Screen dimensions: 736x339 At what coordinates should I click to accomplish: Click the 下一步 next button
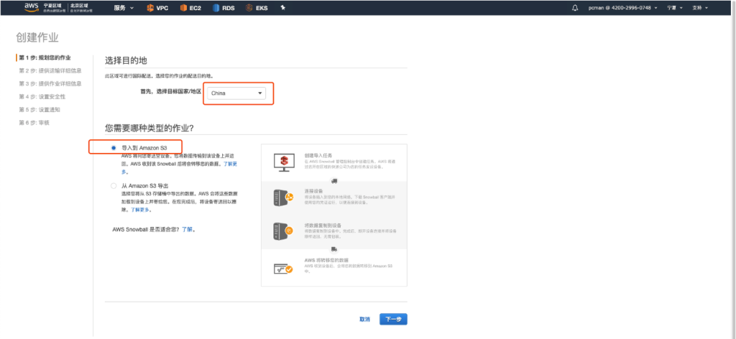point(394,319)
